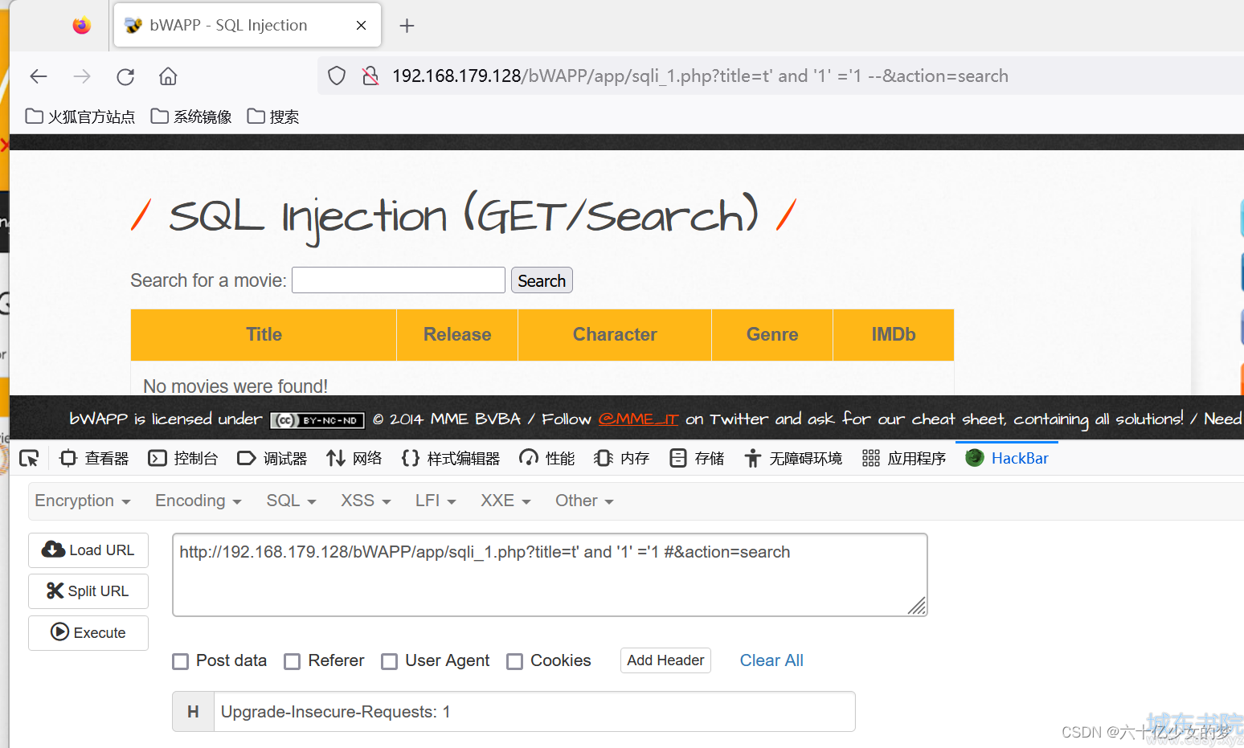Click the Genre column header
The width and height of the screenshot is (1244, 748).
(772, 335)
